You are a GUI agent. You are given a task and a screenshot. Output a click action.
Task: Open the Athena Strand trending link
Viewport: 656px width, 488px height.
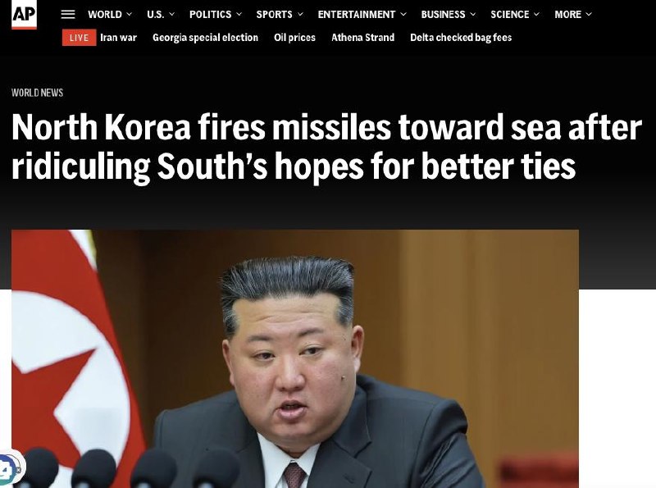(x=362, y=38)
